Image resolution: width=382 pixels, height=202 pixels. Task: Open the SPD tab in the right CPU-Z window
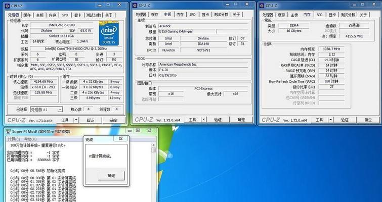coord(319,15)
